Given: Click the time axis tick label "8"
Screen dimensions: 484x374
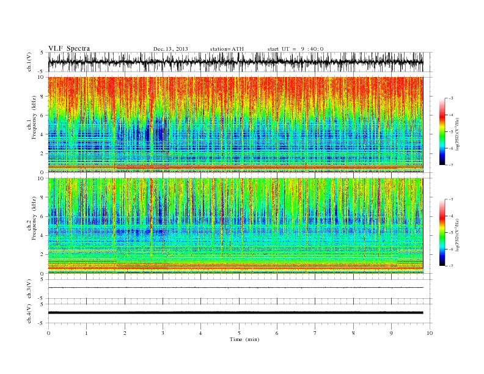Looking at the screenshot, I should tap(353, 333).
